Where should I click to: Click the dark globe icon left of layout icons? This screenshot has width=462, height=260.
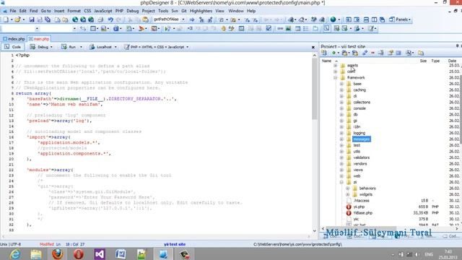point(333,19)
